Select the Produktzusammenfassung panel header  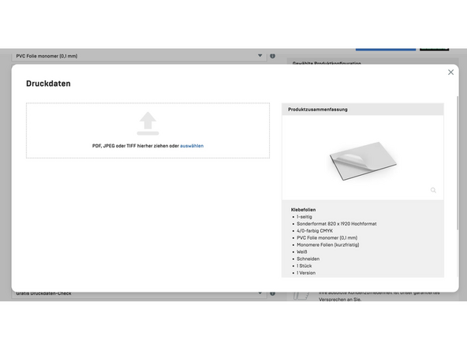363,110
